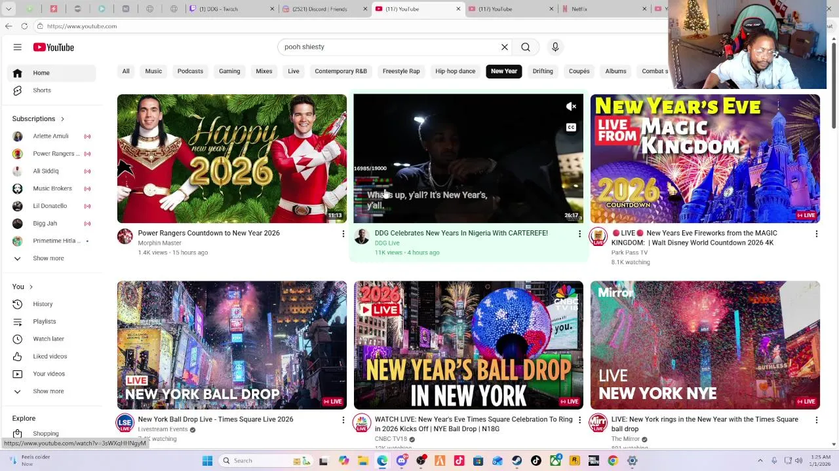Click the Windows taskbar Search box

(264, 461)
